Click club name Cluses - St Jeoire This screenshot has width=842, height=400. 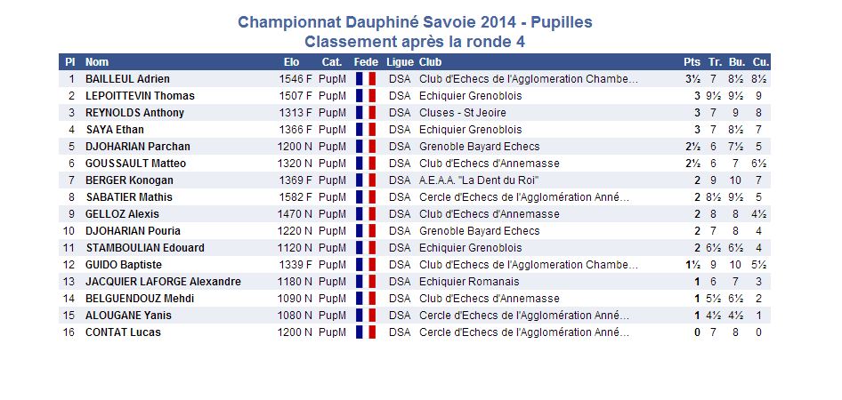click(462, 113)
